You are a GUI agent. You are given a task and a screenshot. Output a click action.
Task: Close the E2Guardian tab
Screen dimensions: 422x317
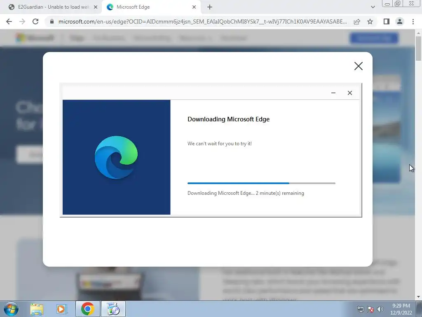pos(96,7)
